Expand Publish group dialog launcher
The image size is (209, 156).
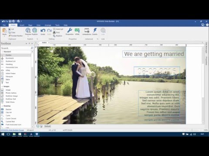tap(37, 39)
